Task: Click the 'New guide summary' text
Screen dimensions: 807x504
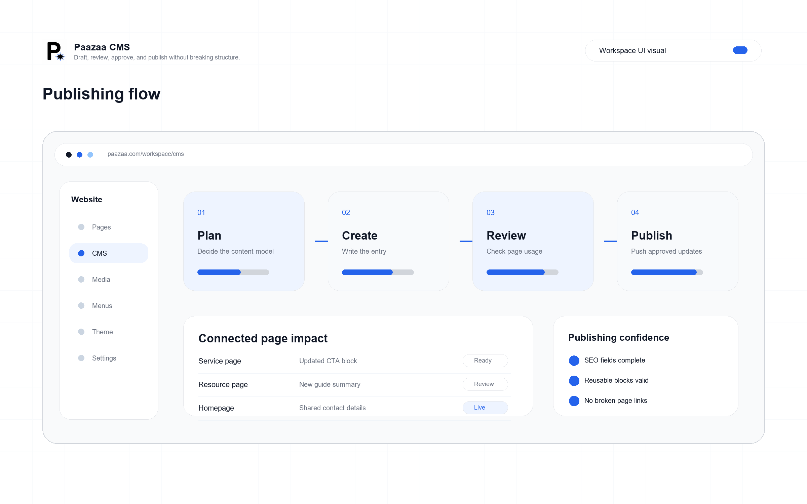Action: [x=330, y=384]
